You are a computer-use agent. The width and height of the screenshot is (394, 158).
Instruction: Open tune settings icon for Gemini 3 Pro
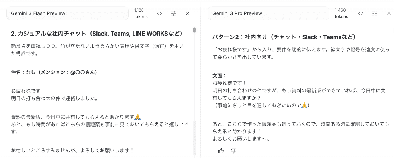[x=375, y=13]
